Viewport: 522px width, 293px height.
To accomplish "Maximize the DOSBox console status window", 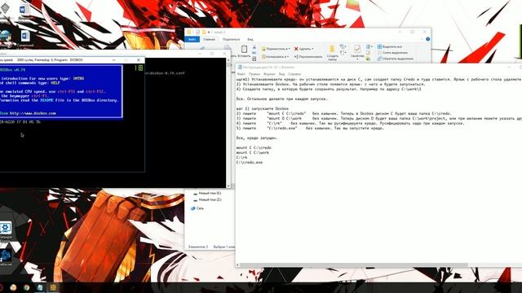I will point(212,53).
